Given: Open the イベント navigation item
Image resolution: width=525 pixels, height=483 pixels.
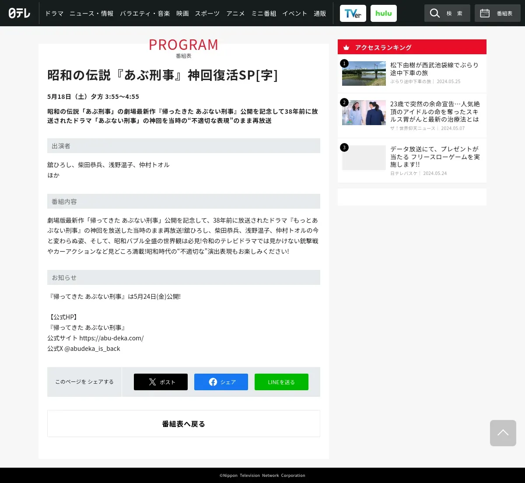Looking at the screenshot, I should coord(294,14).
